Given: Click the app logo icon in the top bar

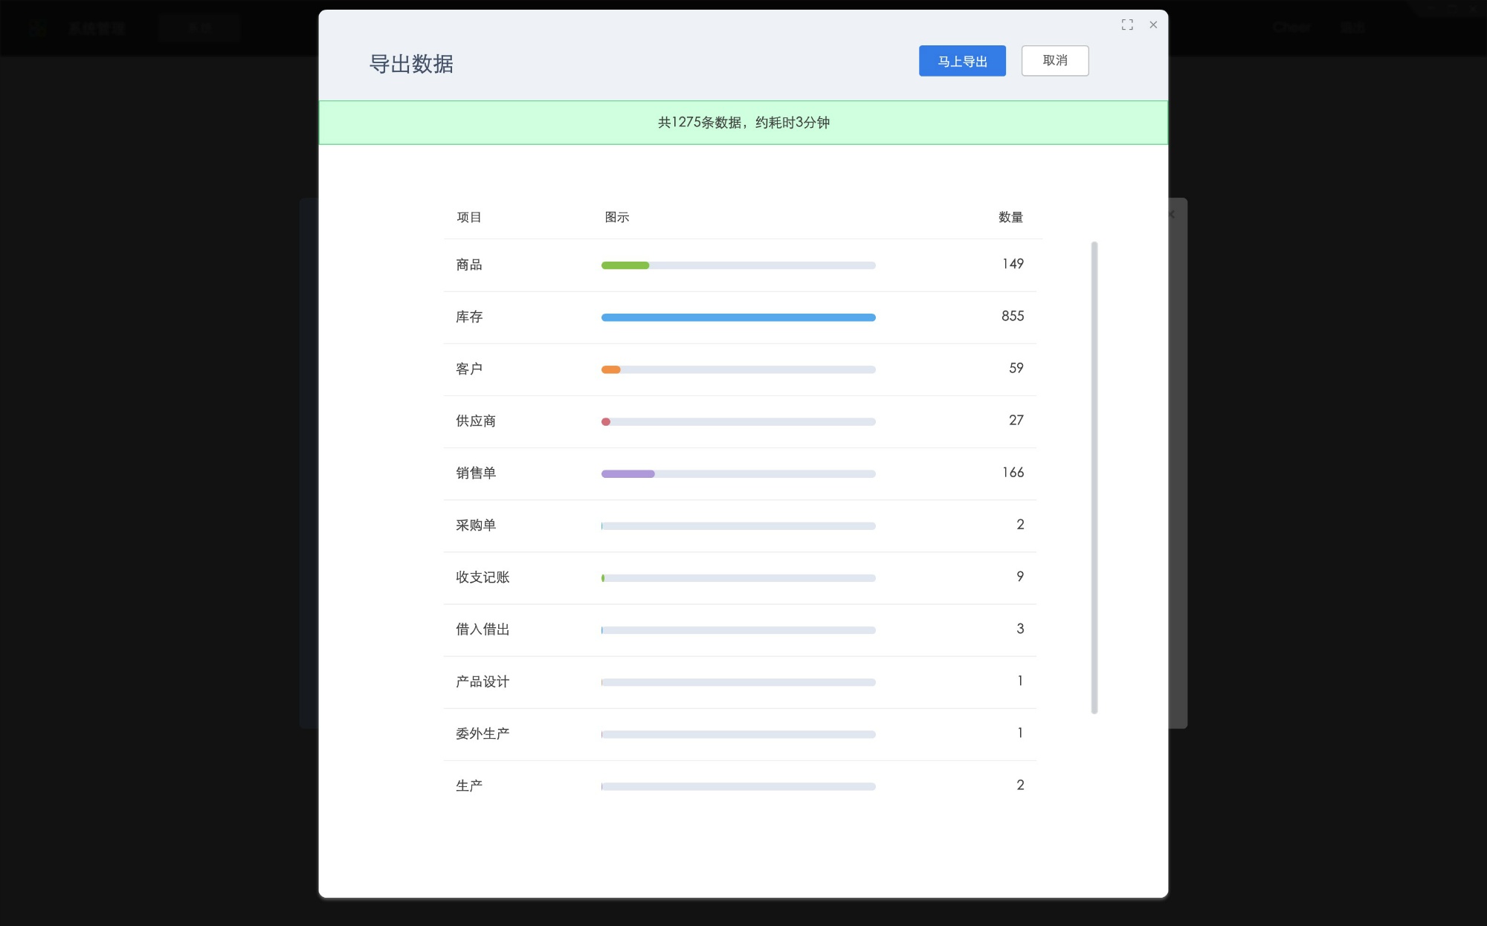Looking at the screenshot, I should 37,27.
